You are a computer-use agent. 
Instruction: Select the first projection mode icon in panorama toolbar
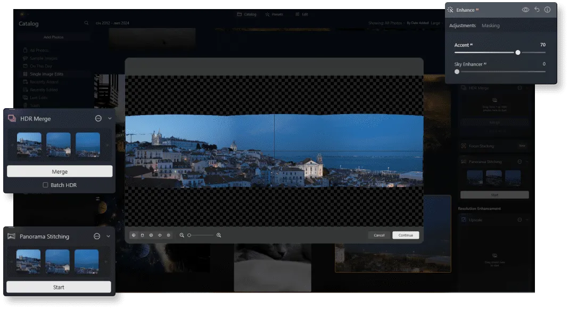134,235
